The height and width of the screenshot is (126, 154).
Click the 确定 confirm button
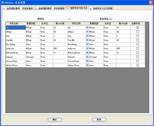(x=55, y=120)
